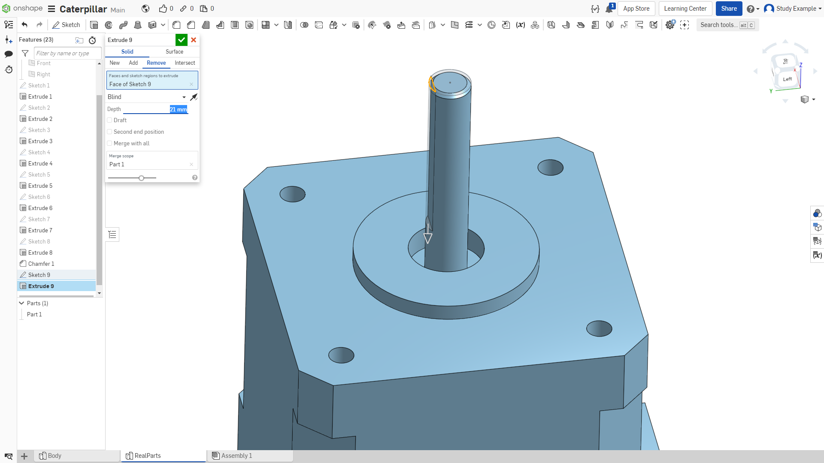Viewport: 824px width, 463px height.
Task: Select the Chamfer tool in toolbar
Action: [191, 25]
